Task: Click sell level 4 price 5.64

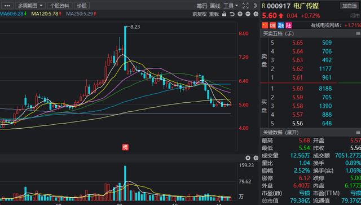Action: click(x=297, y=51)
